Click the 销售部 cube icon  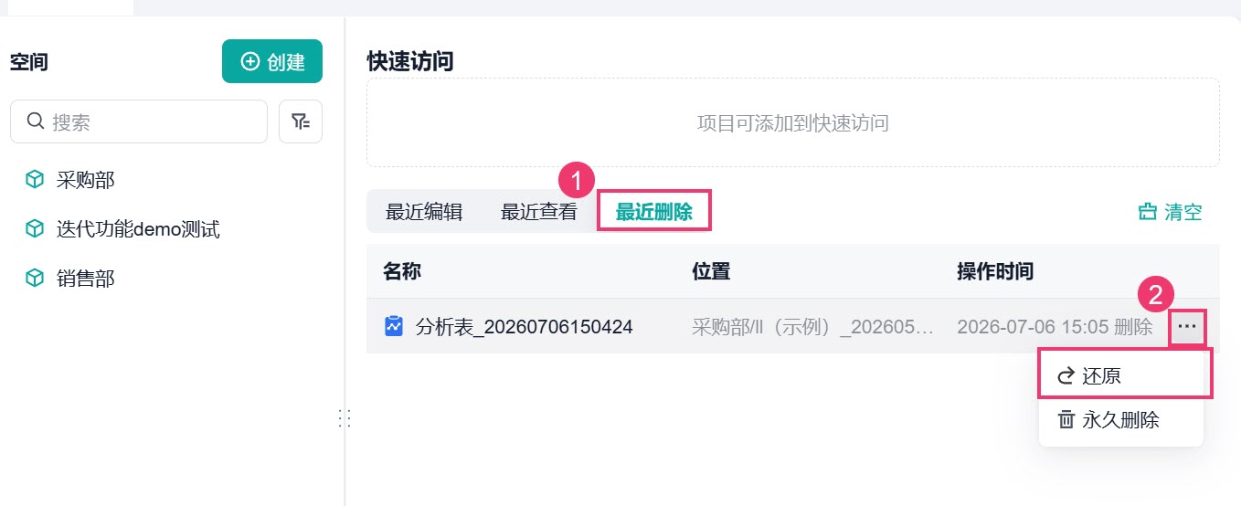coord(35,279)
